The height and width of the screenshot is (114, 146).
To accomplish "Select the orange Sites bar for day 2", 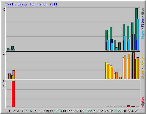I will 14,75.
